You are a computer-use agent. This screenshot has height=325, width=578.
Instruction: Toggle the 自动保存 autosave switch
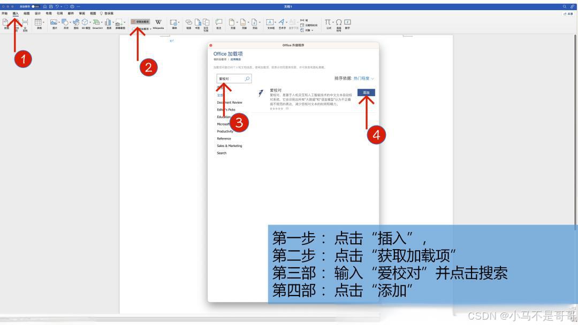(36, 6)
